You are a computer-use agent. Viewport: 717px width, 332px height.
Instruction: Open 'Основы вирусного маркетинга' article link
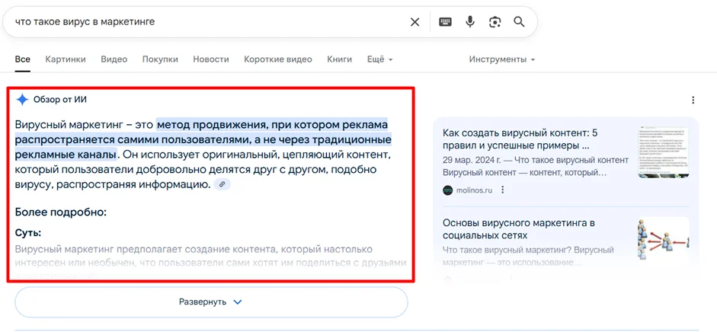[x=518, y=229]
